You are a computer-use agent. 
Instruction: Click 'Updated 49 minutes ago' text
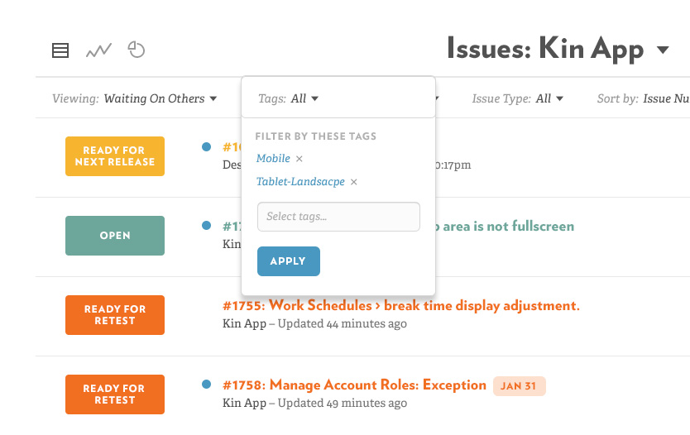[342, 403]
